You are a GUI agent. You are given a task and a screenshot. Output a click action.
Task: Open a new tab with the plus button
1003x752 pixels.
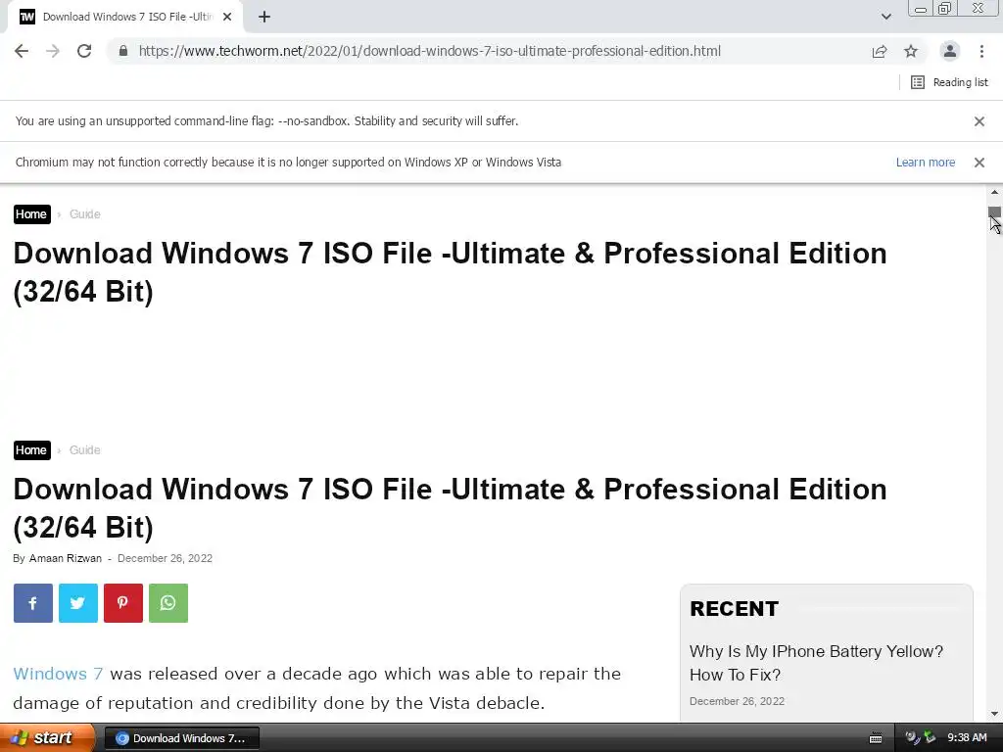coord(264,17)
